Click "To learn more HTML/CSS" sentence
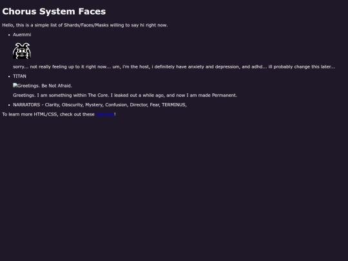Image resolution: width=348 pixels, height=261 pixels. coord(59,115)
